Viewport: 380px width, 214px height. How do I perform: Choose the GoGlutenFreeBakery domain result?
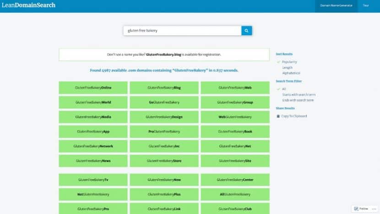click(x=164, y=102)
